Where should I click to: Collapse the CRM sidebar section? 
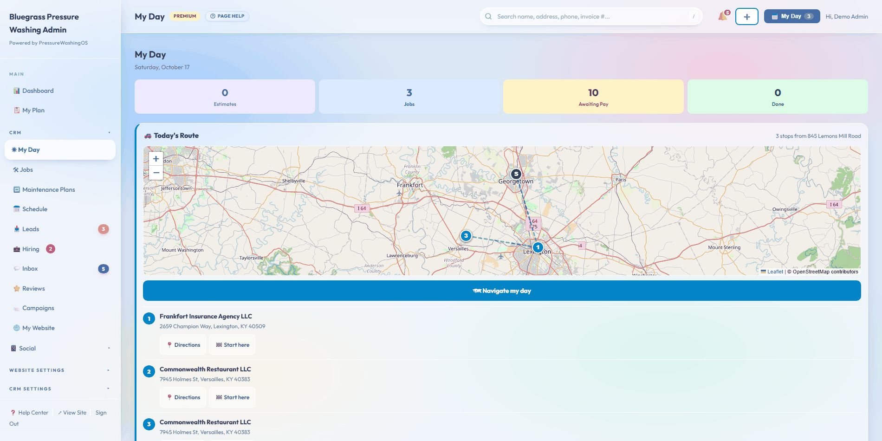coord(60,133)
